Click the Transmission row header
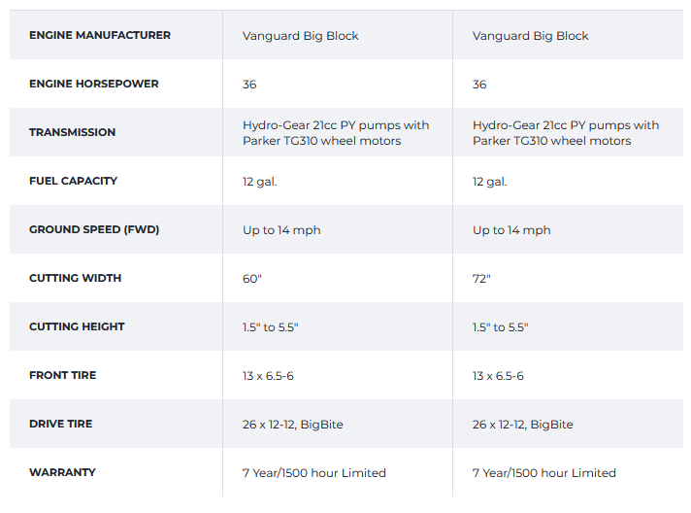 coord(72,132)
